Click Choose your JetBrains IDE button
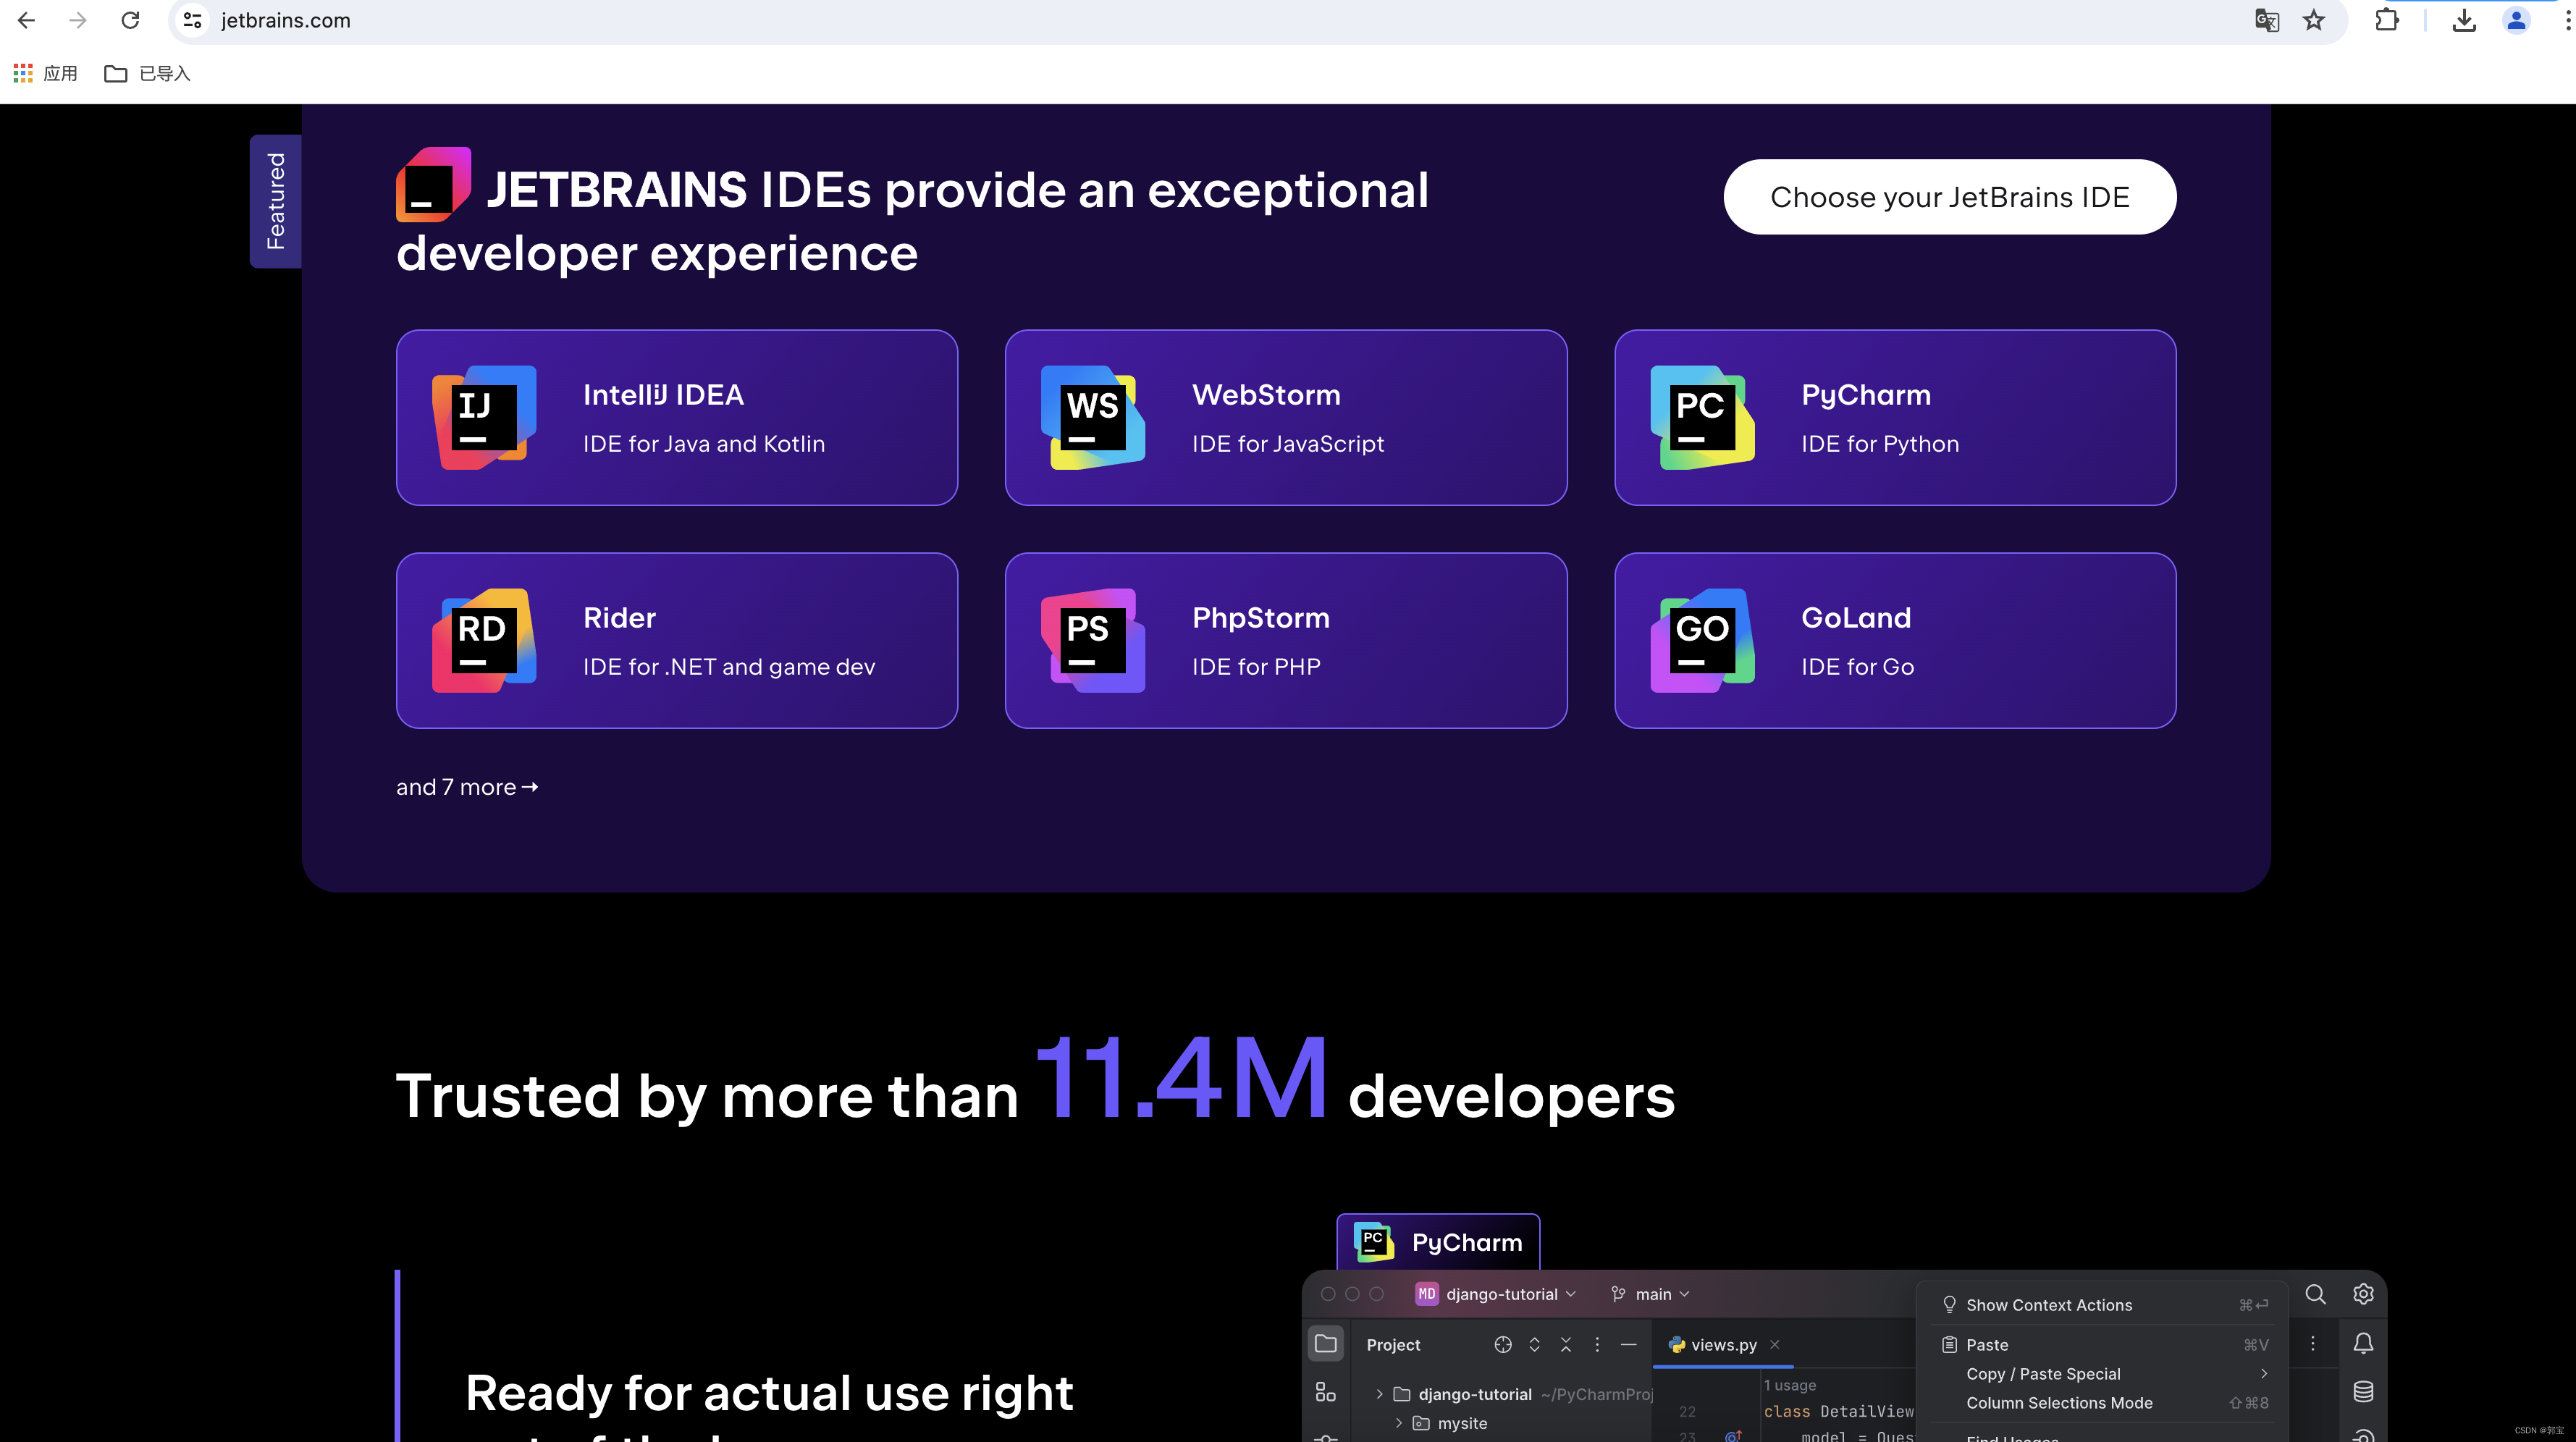 pos(1949,197)
